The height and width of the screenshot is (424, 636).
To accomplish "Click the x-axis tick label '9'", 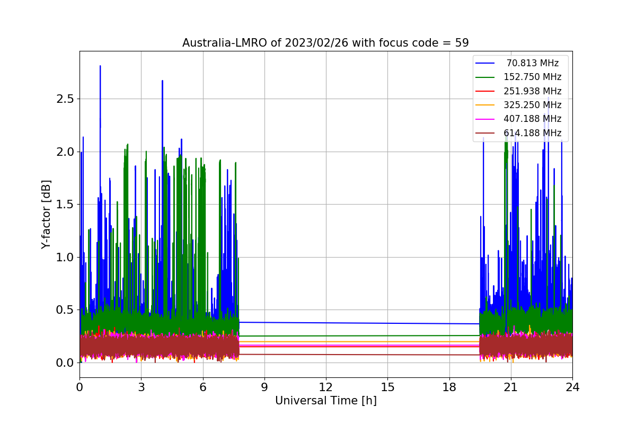I will [x=264, y=387].
